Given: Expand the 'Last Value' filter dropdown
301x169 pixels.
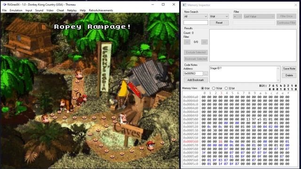Looking at the screenshot, I should coord(259,16).
